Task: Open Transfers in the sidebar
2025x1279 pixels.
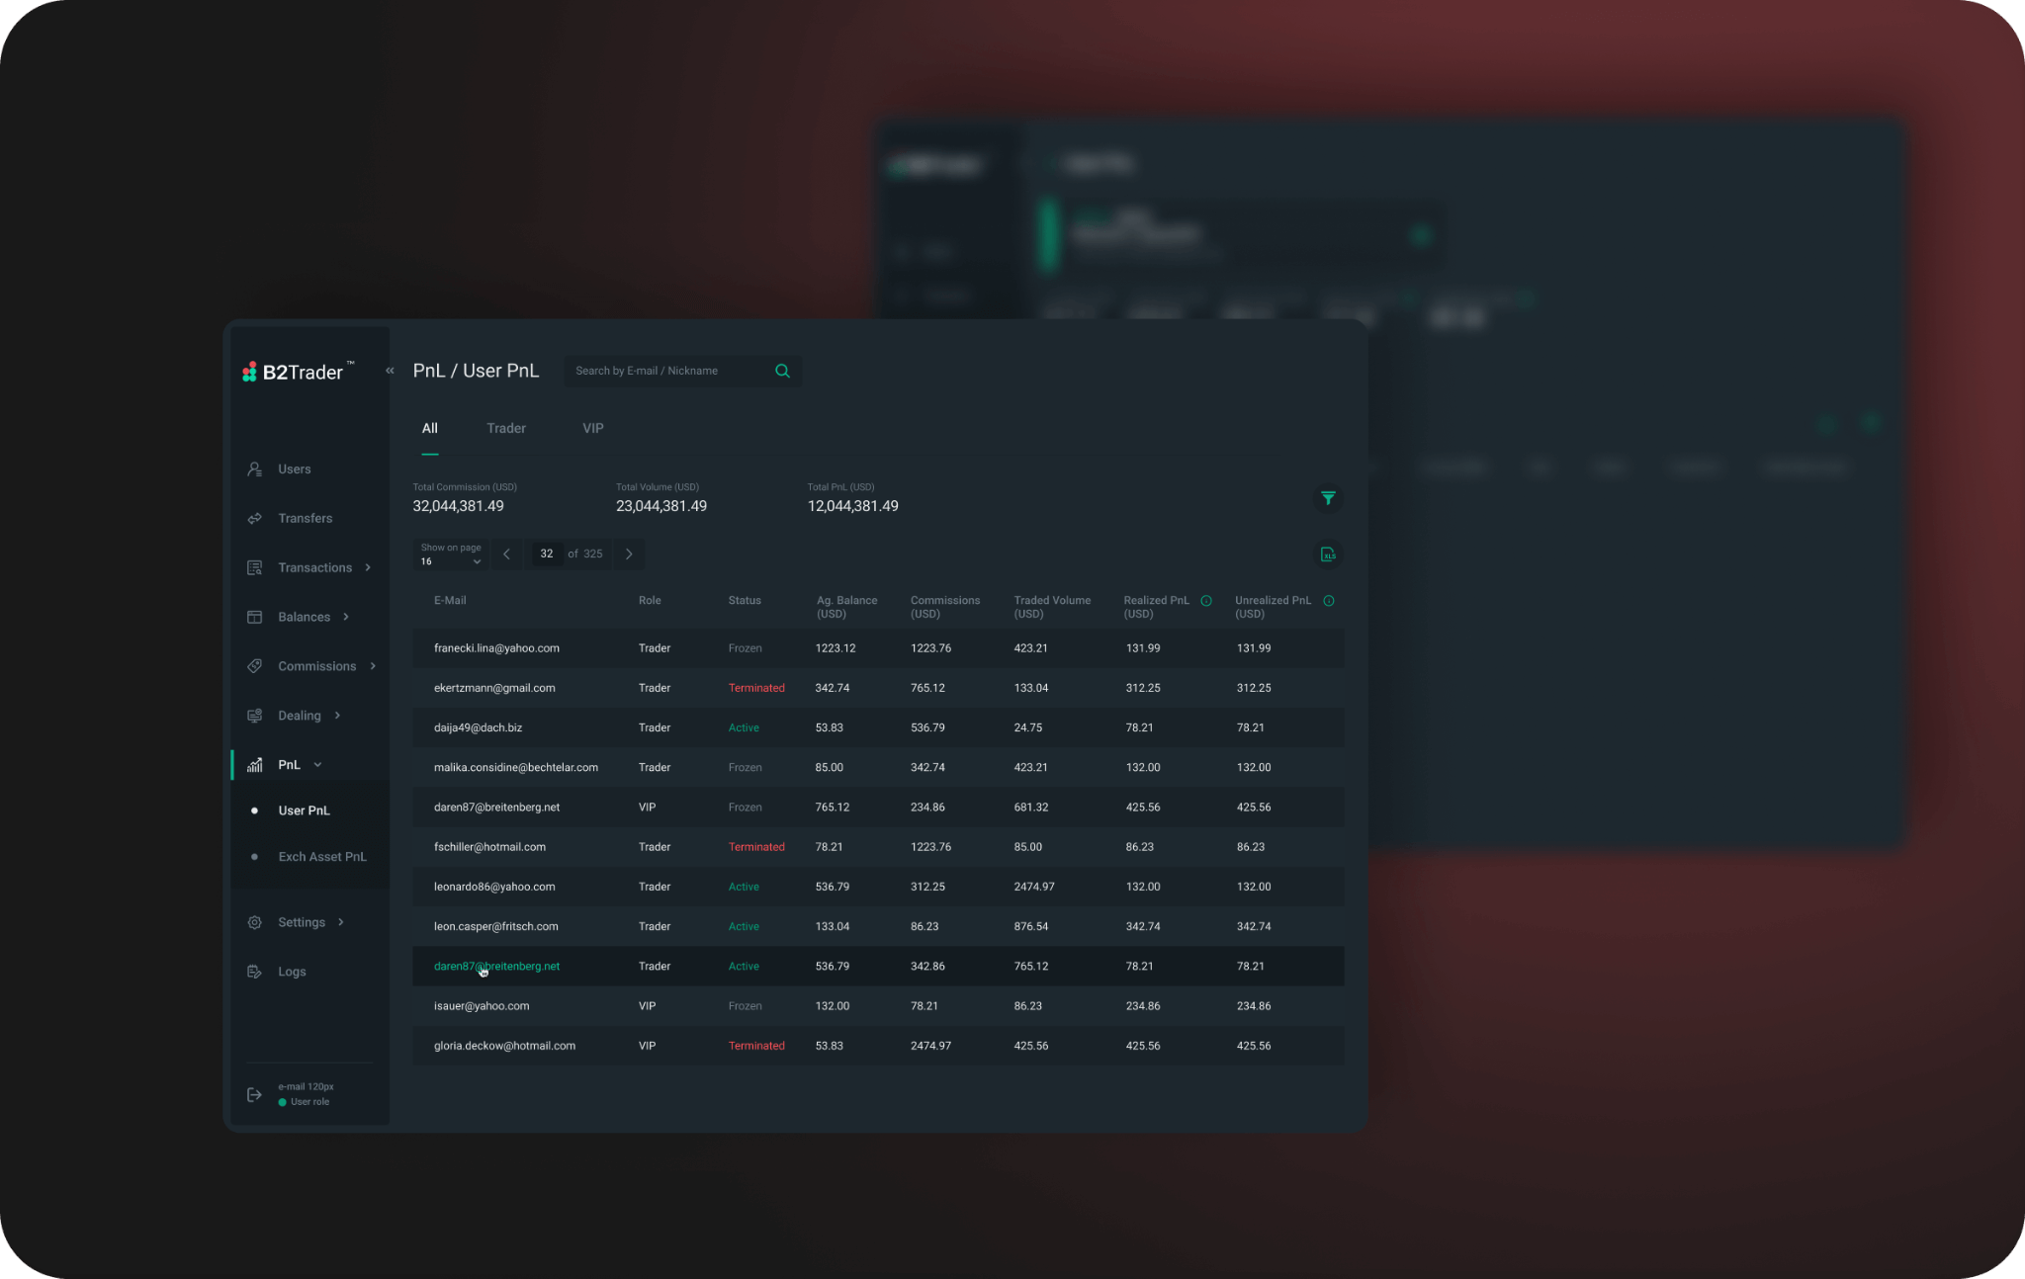Action: click(305, 518)
